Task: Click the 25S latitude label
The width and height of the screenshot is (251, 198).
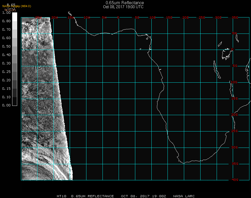Action: click(x=235, y=131)
